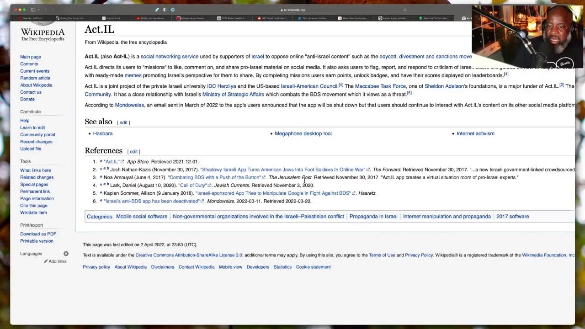The image size is (585, 329).
Task: Open Printable version link
Action: point(37,241)
